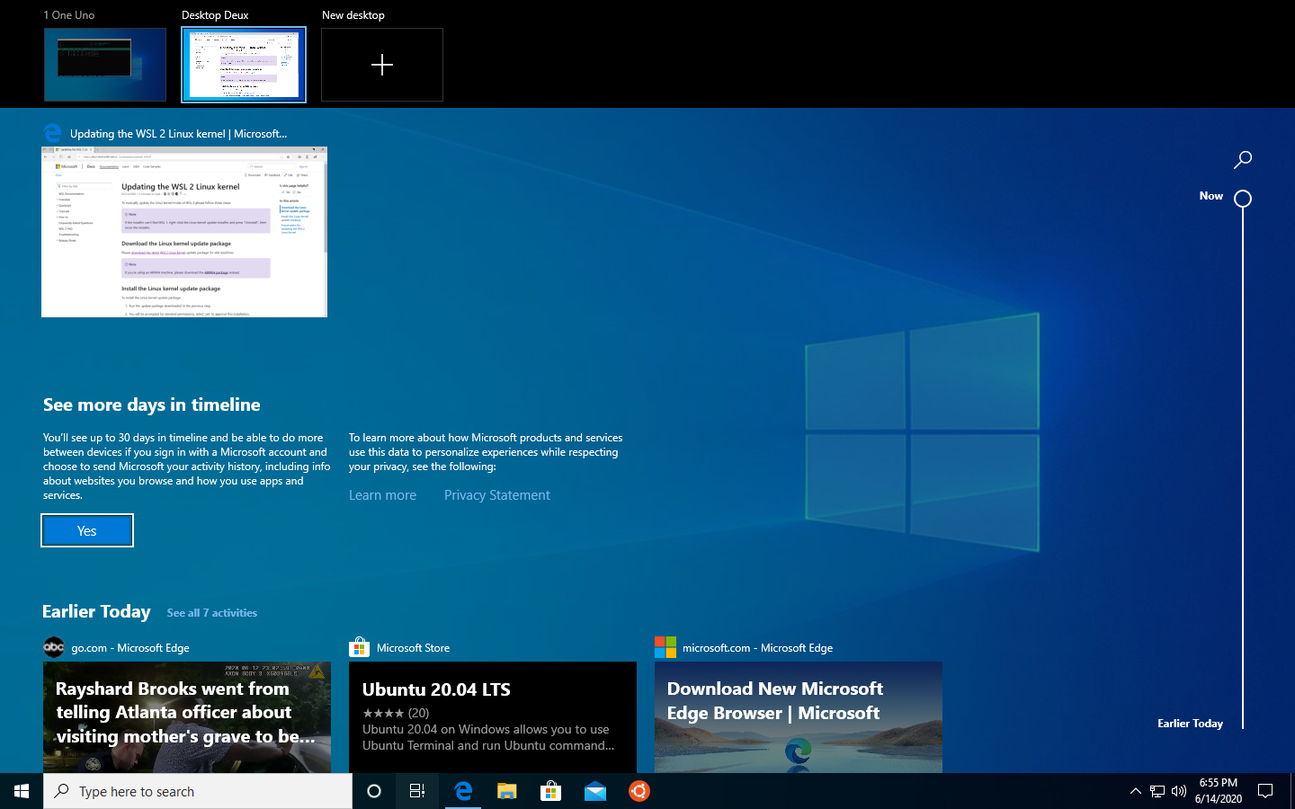Launch Ubuntu from the taskbar
The image size is (1295, 809).
point(639,791)
